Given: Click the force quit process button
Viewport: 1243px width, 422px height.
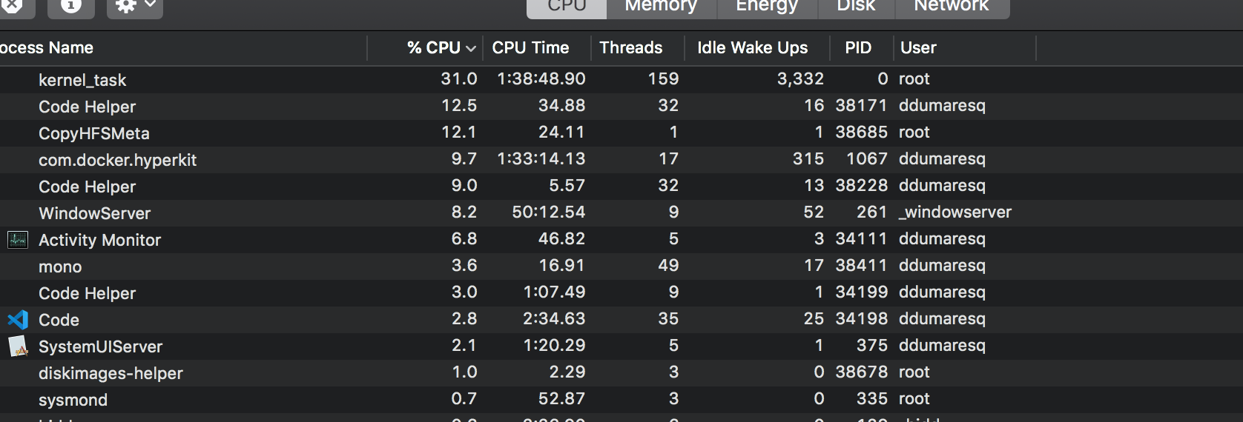Looking at the screenshot, I should (12, 7).
